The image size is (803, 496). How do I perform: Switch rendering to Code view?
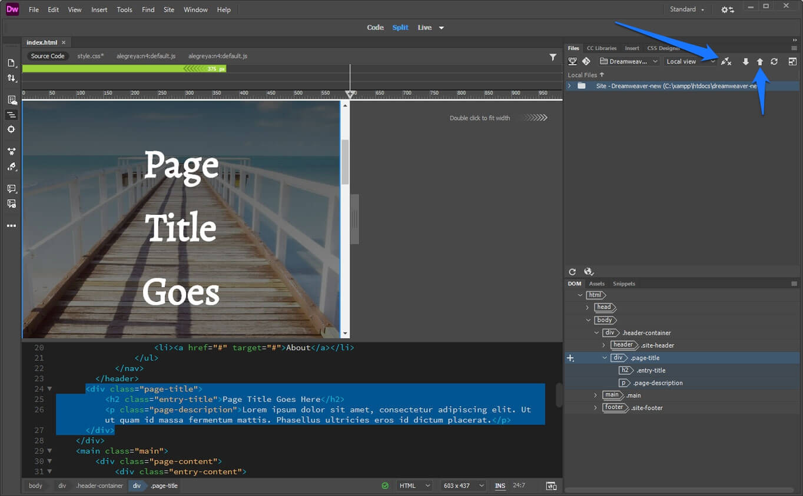[x=375, y=27]
